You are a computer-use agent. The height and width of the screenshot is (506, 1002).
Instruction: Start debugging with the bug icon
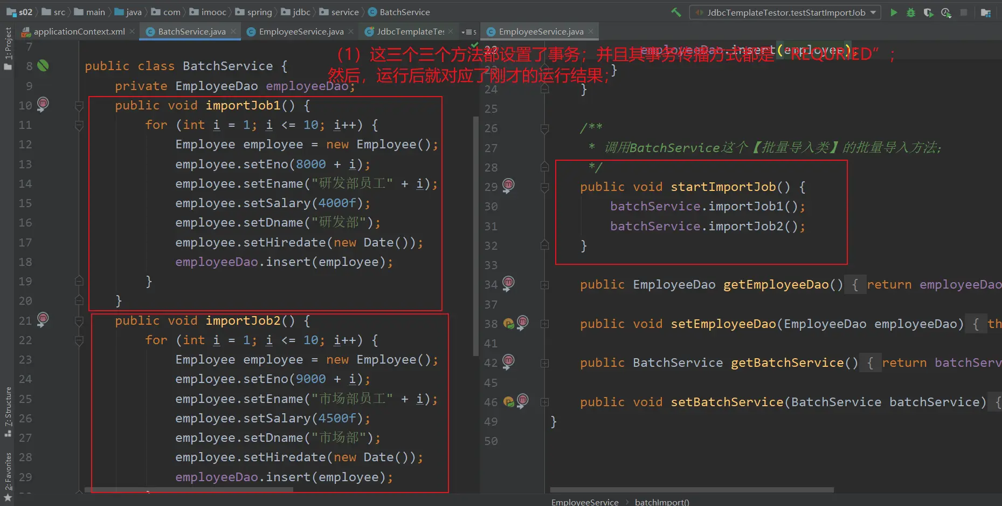911,12
